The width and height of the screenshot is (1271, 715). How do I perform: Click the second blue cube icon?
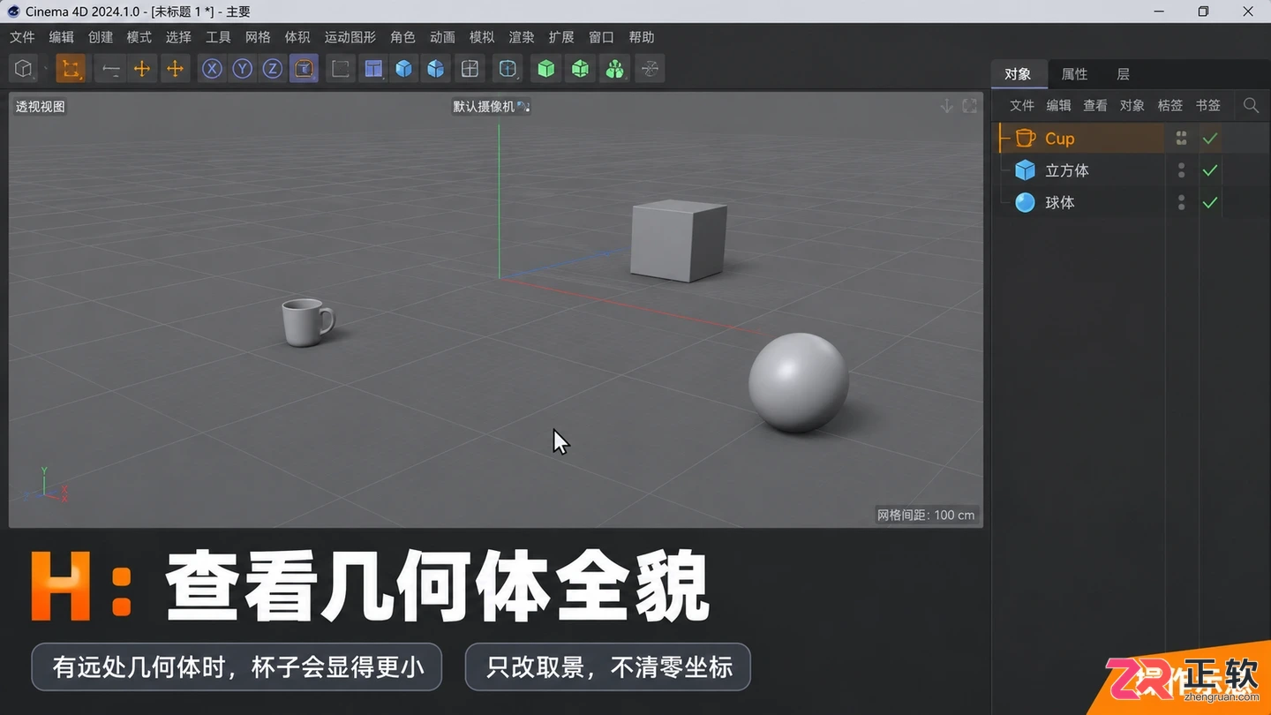(x=436, y=69)
